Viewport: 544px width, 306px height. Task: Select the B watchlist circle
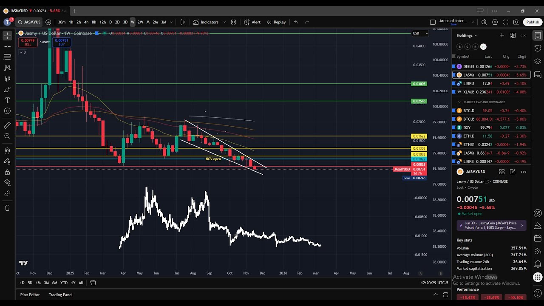[x=459, y=47]
